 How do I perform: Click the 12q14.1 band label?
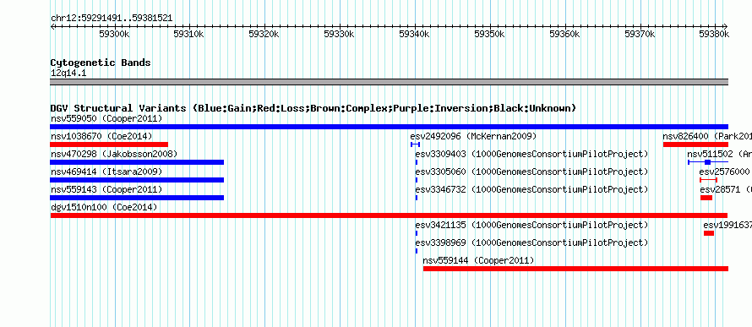[68, 74]
